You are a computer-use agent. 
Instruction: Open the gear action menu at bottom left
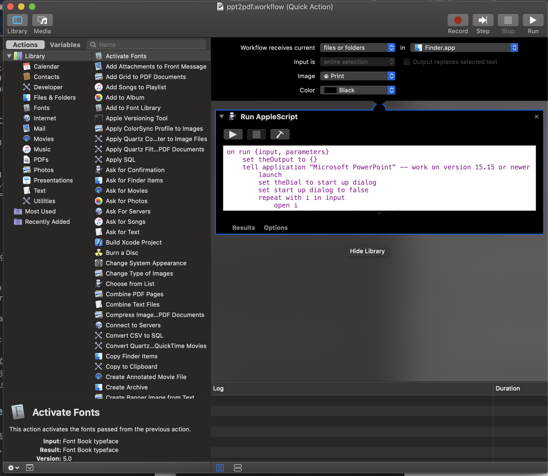[13, 468]
